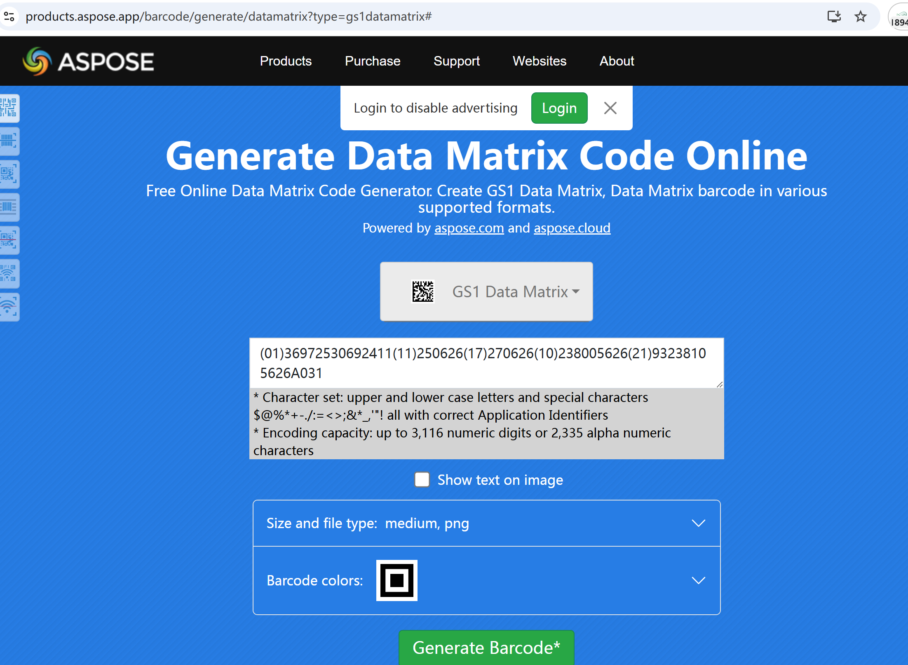The width and height of the screenshot is (908, 665).
Task: Click the site info icon in address bar
Action: 9,16
